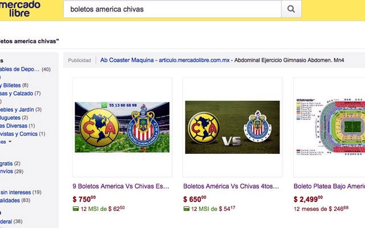The image size is (365, 228).
Task: Click the America vs Chivas stadium thumbnail with phone number
Action: tap(122, 127)
